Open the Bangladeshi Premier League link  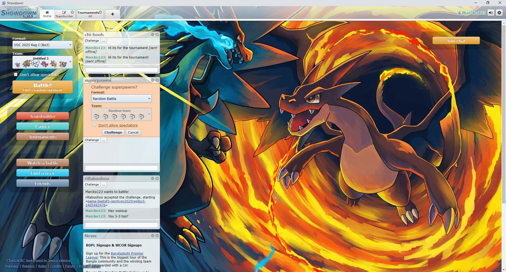pos(127,253)
